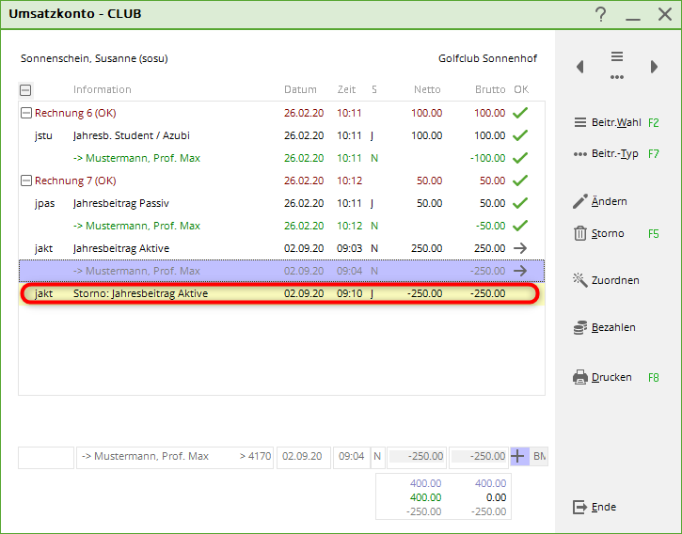Toggle collapse-all box in table header
This screenshot has width=682, height=534.
(x=25, y=90)
